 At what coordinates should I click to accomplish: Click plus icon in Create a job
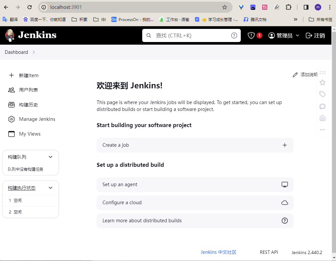284,145
